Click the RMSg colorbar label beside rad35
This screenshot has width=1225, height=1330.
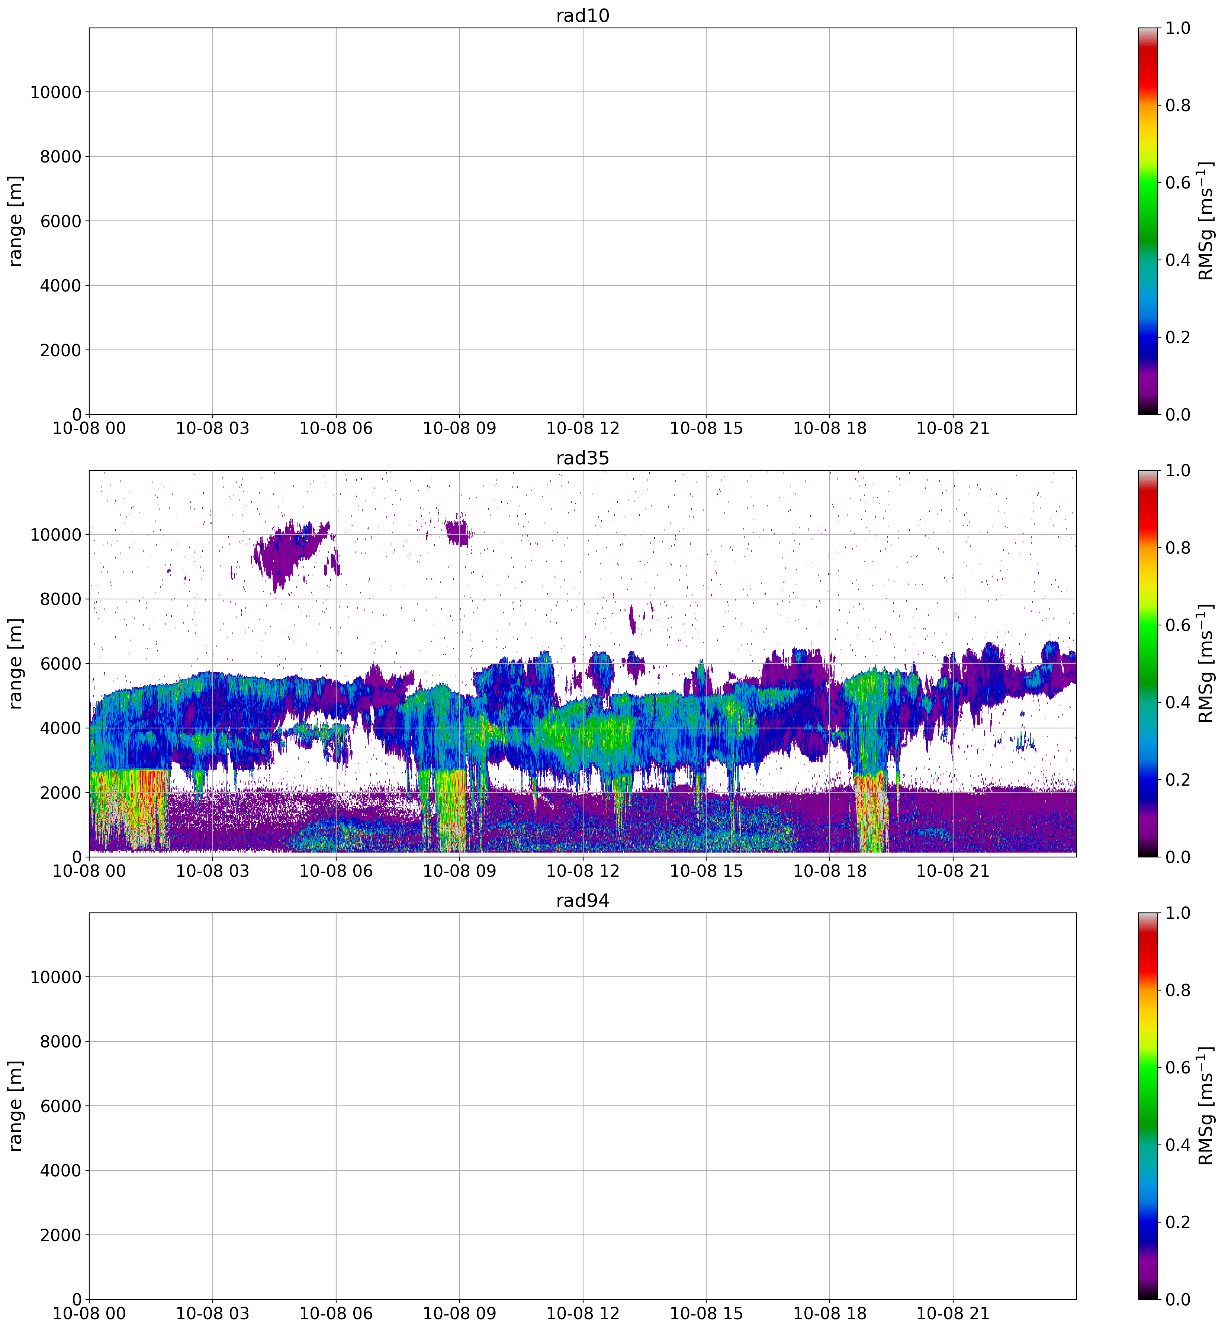pos(1206,663)
